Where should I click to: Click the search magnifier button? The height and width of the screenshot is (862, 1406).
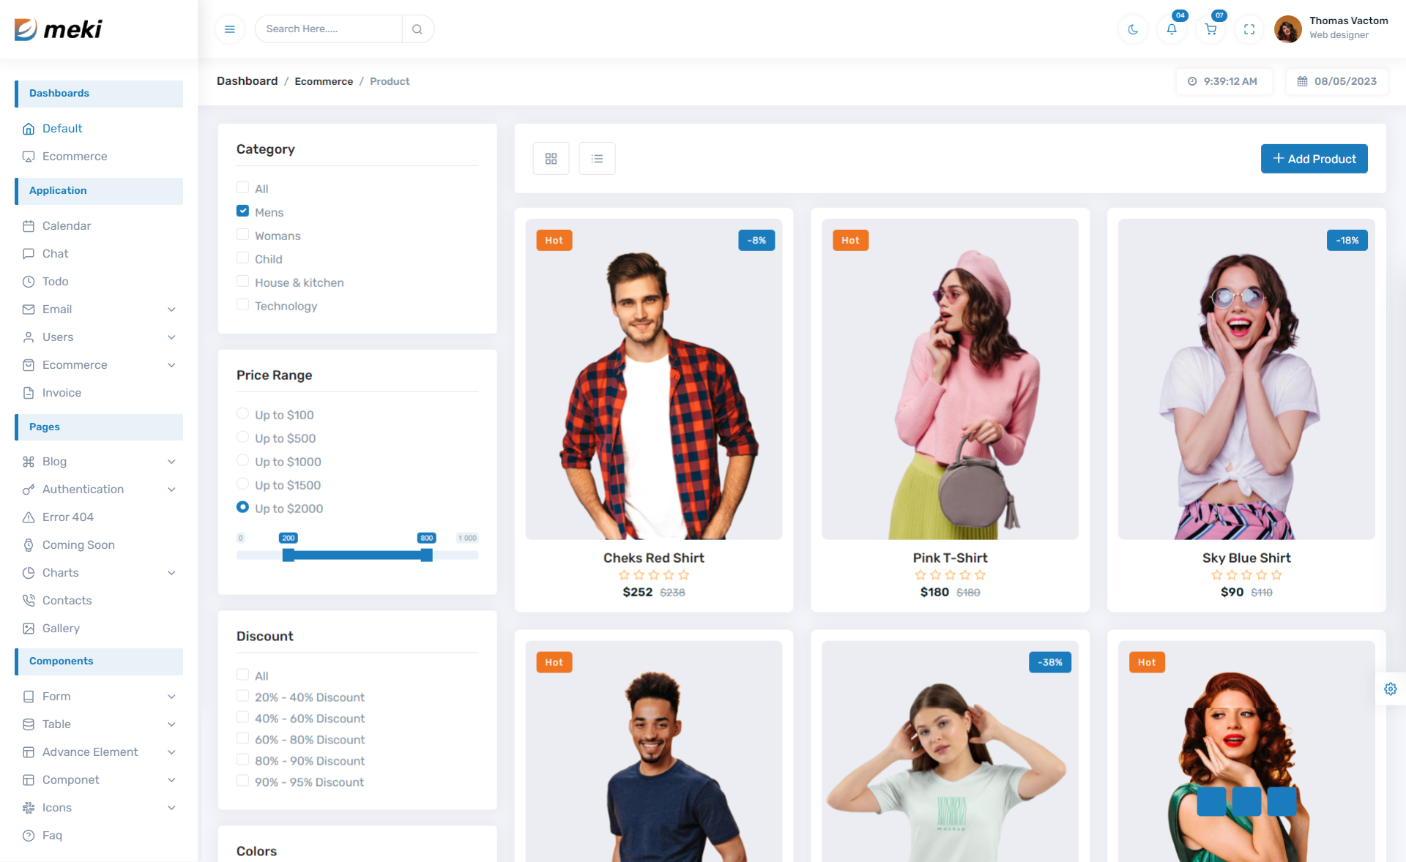coord(417,29)
